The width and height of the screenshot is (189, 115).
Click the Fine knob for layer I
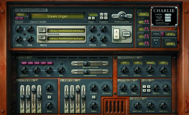pyautogui.click(x=104, y=29)
